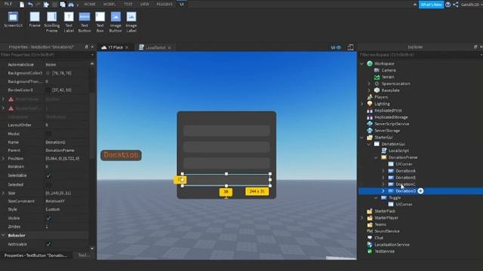Click the undo arrow icon
This screenshot has width=483, height=271.
[x=30, y=5]
